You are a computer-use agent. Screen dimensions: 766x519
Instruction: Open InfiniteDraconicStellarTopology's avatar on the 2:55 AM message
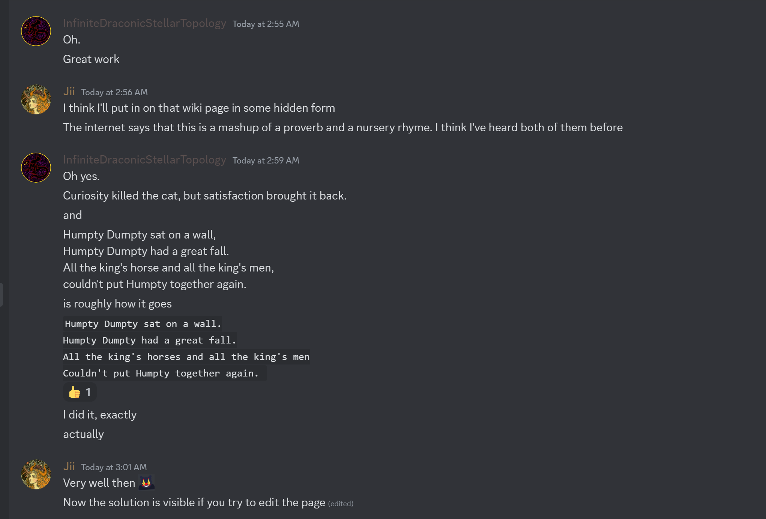(x=36, y=31)
